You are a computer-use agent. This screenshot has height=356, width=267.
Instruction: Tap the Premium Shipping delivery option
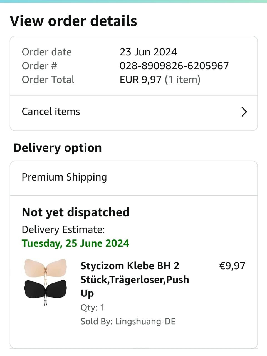64,177
